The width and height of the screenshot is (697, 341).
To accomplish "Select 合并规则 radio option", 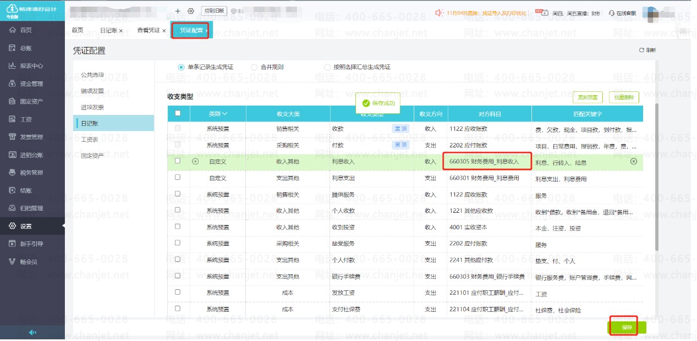I will [x=267, y=67].
